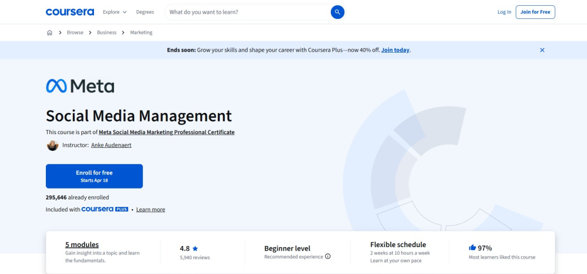Follow the Anke Audenaert instructor link
Viewport: 587px width, 274px height.
[111, 146]
